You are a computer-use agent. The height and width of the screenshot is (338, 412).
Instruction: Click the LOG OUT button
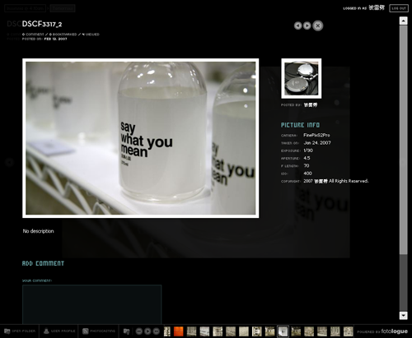[399, 8]
